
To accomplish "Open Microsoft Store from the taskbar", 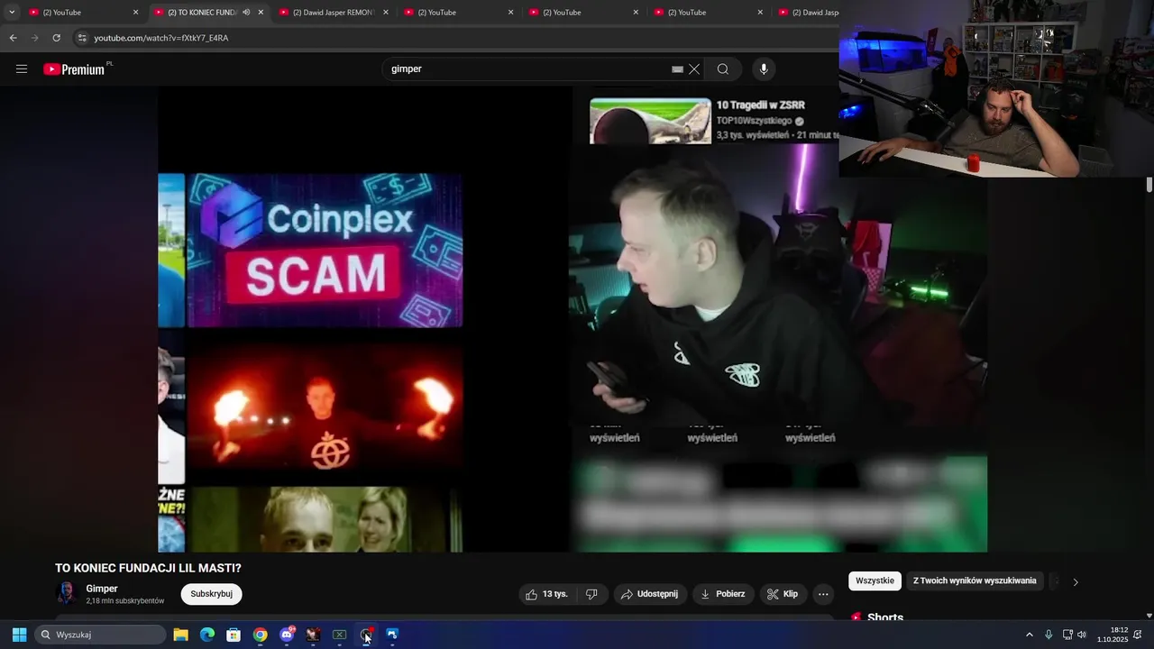I will click(234, 635).
